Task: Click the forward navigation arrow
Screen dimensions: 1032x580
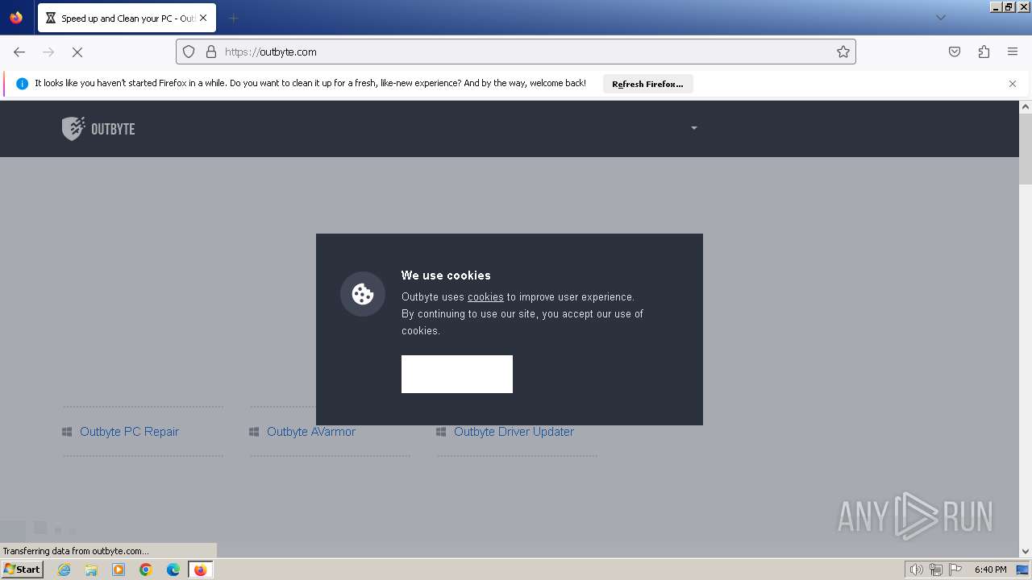Action: (x=48, y=52)
